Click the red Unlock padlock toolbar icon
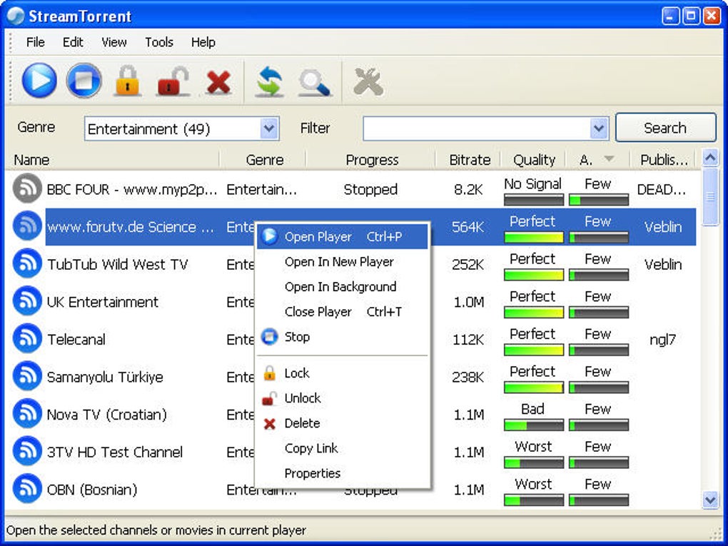Image resolution: width=728 pixels, height=546 pixels. pos(173,81)
